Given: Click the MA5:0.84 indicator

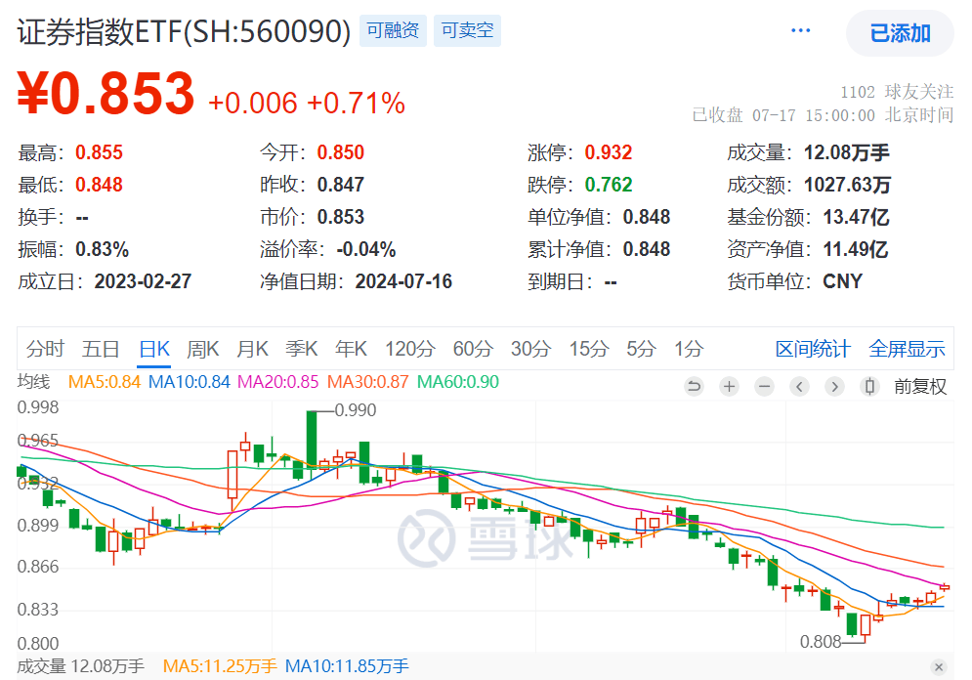Looking at the screenshot, I should [105, 382].
